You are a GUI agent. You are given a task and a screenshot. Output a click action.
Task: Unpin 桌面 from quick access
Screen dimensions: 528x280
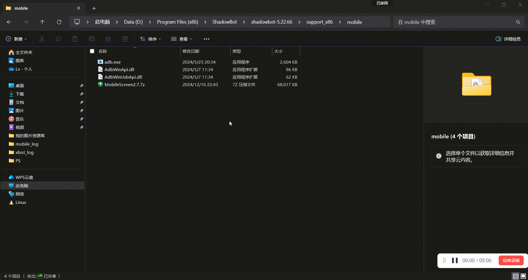pyautogui.click(x=82, y=86)
